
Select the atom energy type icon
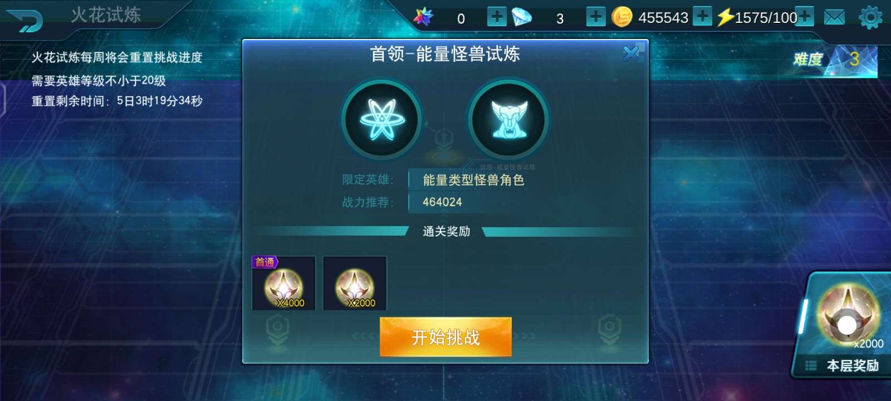click(382, 120)
